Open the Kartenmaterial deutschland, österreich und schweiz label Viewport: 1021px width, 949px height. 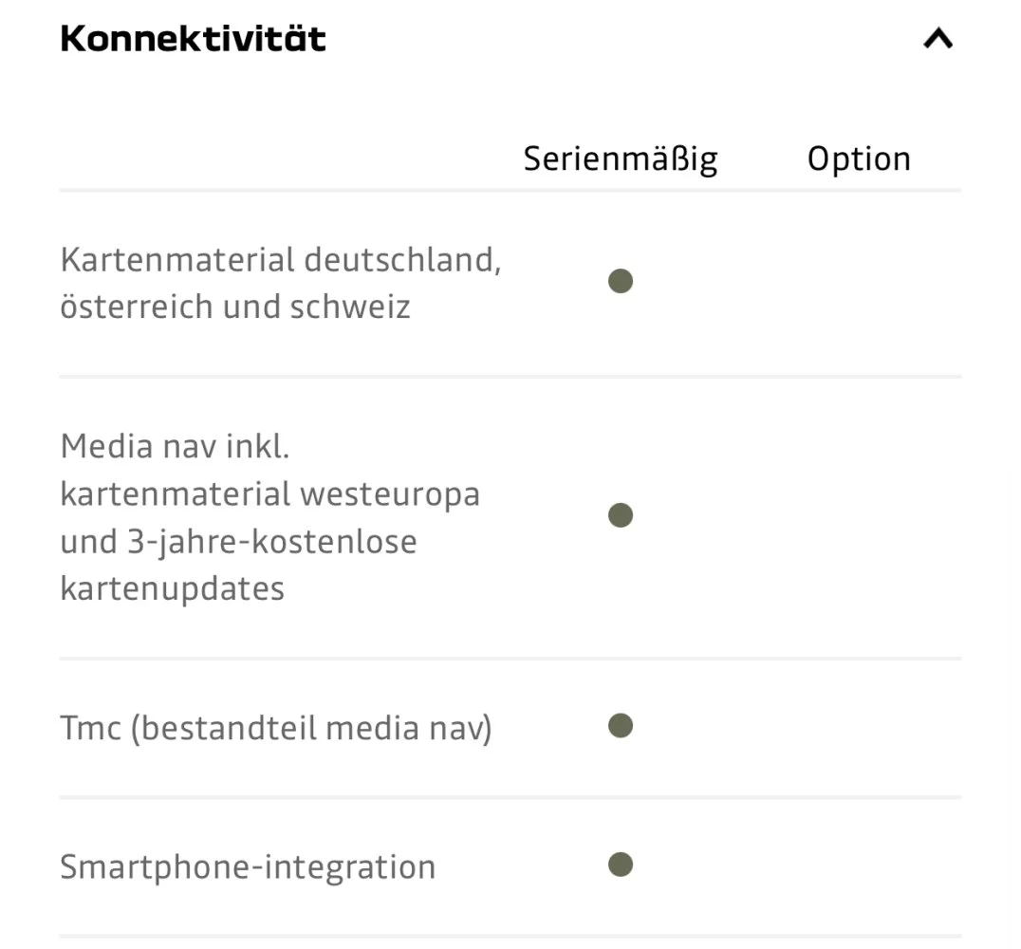pos(280,283)
